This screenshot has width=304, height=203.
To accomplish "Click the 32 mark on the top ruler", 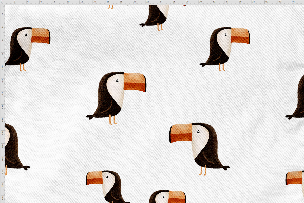I will tap(214, 2).
